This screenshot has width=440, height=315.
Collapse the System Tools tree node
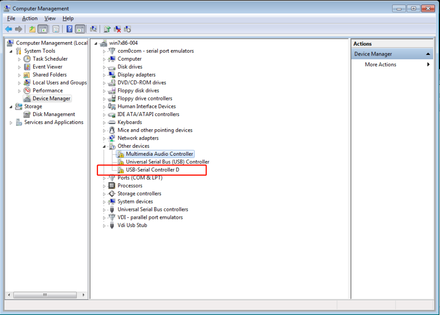click(x=11, y=51)
